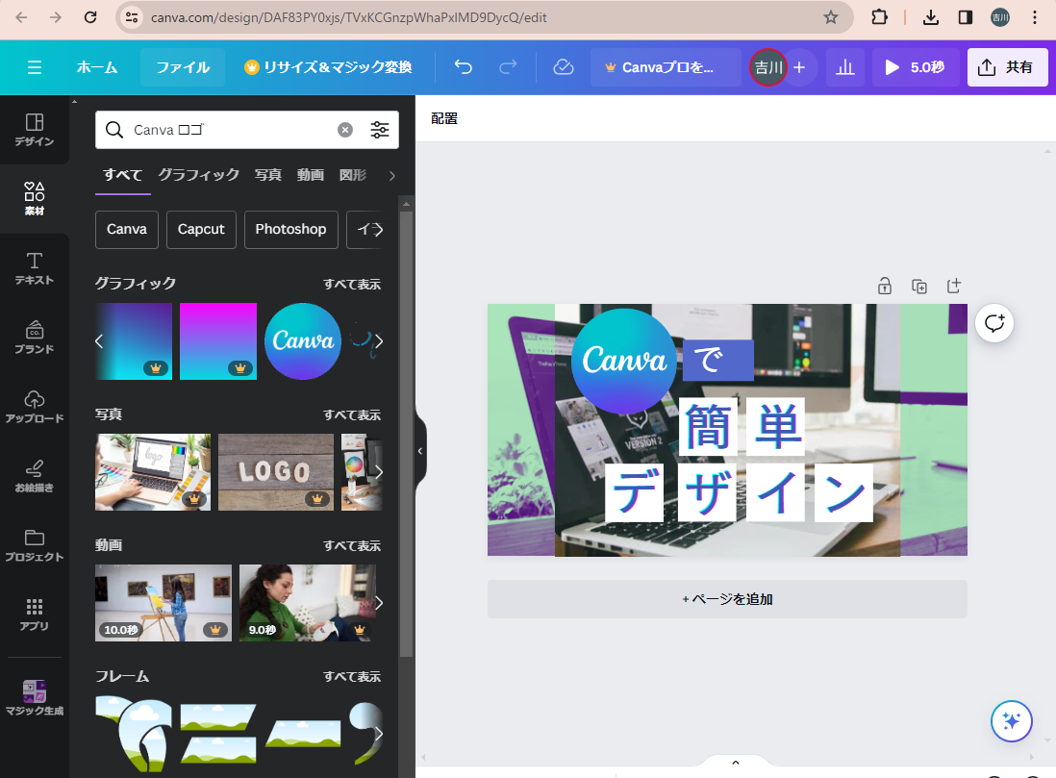
Task: Open the ファイル menu
Action: [x=183, y=67]
